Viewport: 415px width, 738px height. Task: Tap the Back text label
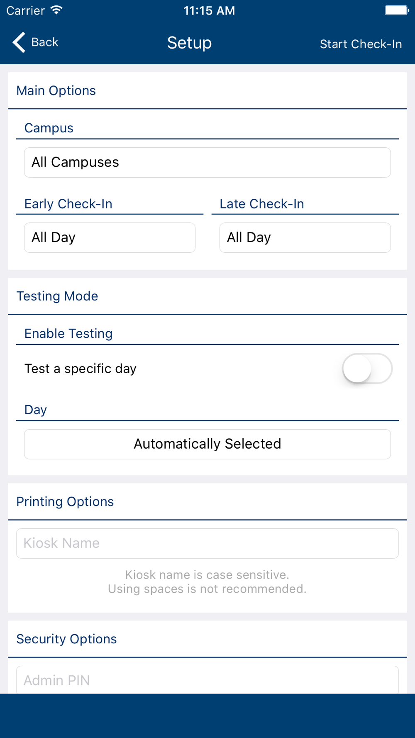tap(45, 42)
